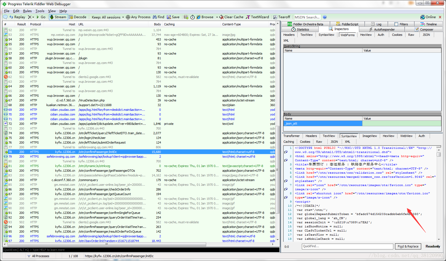Select the response WebView tab
Screen dimensions: 446x261
pos(406,136)
